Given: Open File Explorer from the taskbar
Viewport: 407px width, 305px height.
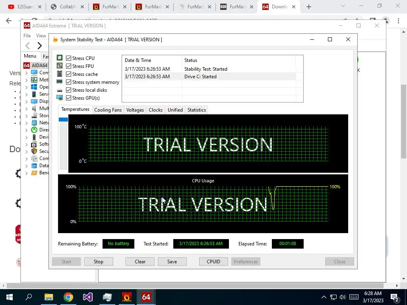Looking at the screenshot, I should coord(48,297).
